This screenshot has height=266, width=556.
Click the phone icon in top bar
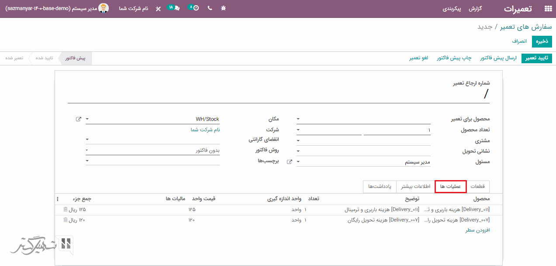tap(210, 8)
